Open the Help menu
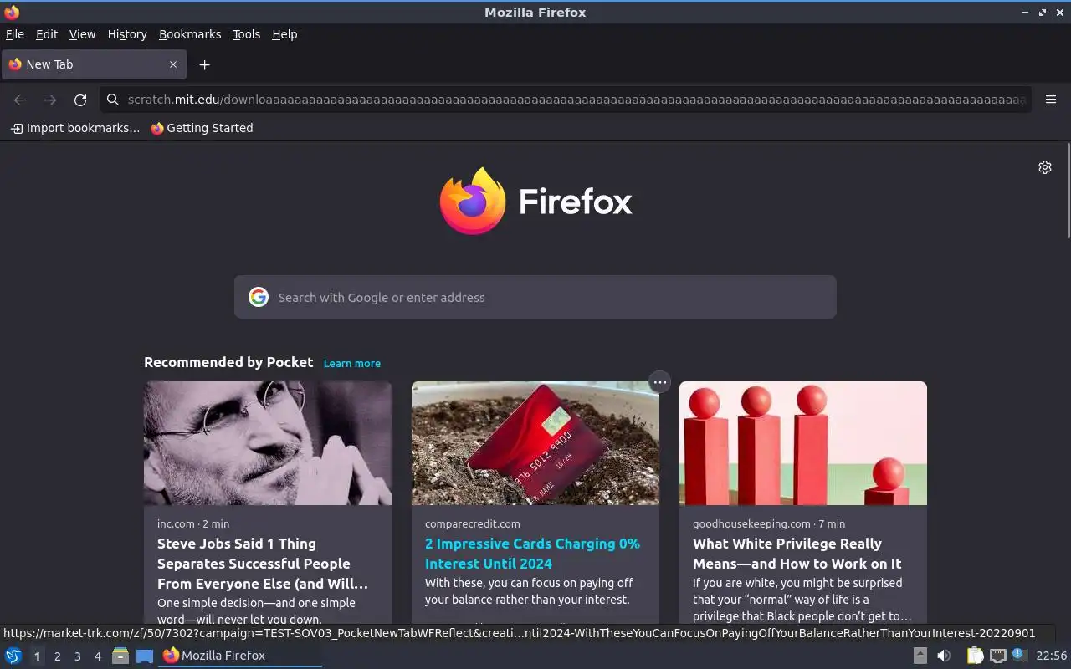This screenshot has width=1071, height=669. [x=284, y=34]
